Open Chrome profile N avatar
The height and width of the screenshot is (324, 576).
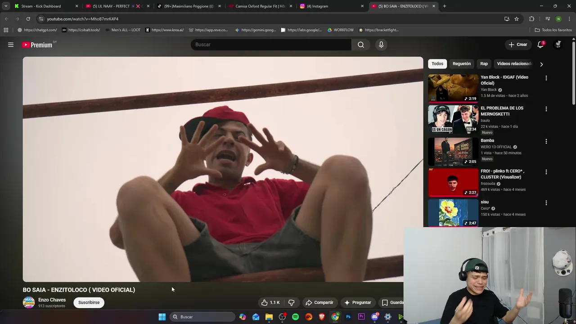558,19
